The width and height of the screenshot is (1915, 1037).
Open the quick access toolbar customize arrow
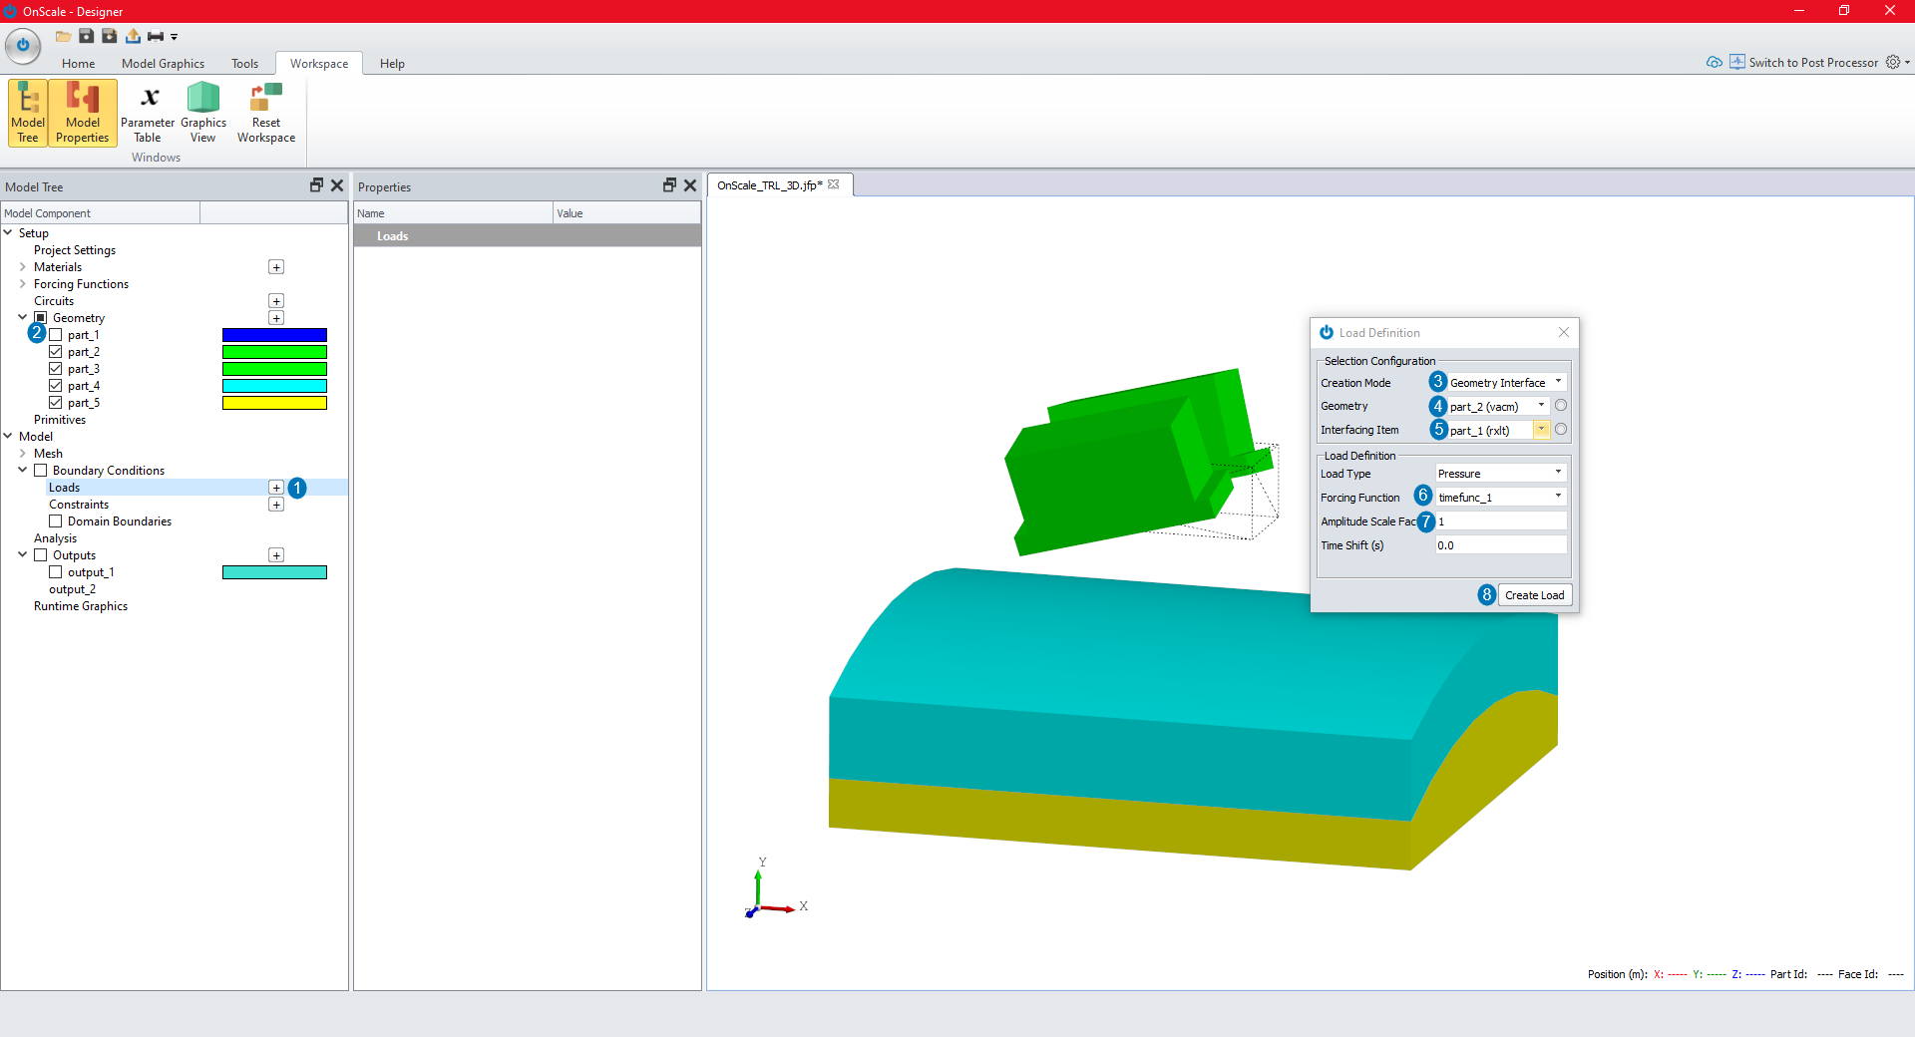[x=174, y=37]
